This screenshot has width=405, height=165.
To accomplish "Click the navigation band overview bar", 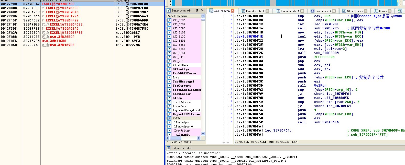I will 285,3.
